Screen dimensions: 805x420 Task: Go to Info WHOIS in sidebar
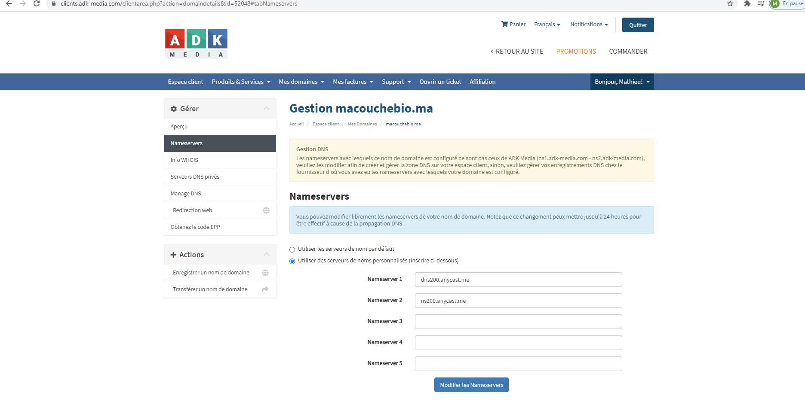(x=184, y=160)
